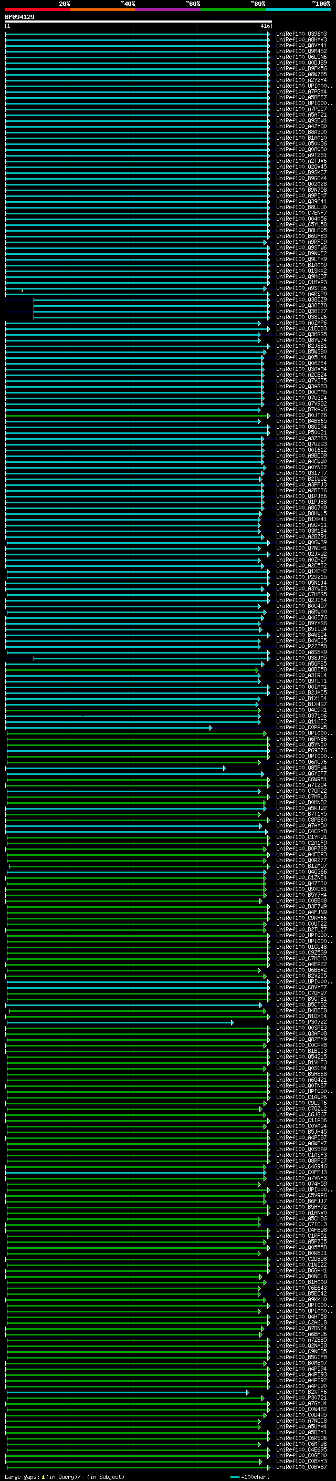Open hit UniRef100_A8HYV3
The width and height of the screenshot is (336, 1481).
(301, 40)
